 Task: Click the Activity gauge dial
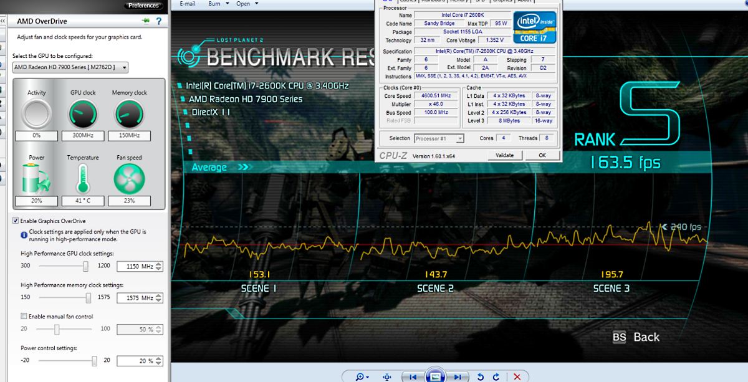point(37,114)
